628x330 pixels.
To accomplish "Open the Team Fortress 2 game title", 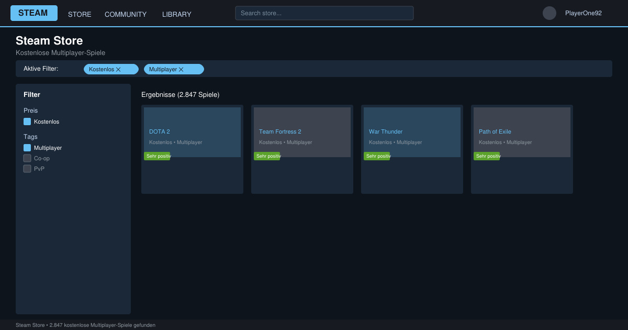I will pos(280,131).
